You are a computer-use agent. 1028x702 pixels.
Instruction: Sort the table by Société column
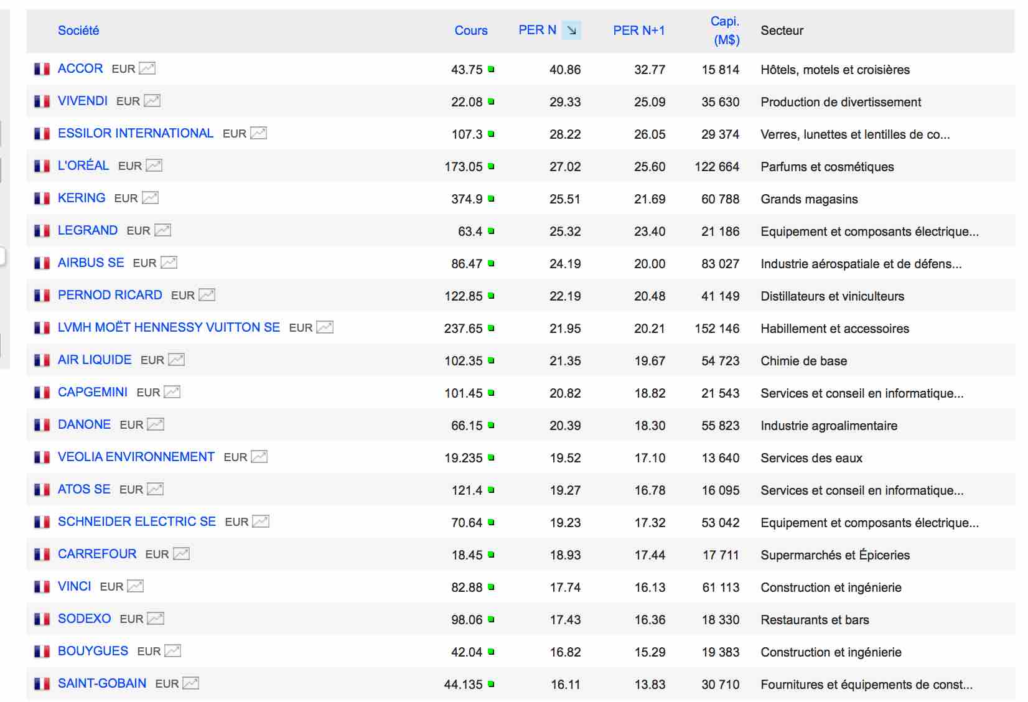[x=78, y=30]
